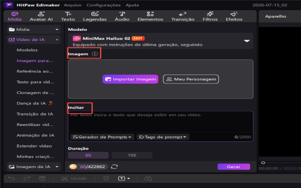Open the Gerador de Prompts dropdown
The image size is (301, 188).
(x=102, y=137)
